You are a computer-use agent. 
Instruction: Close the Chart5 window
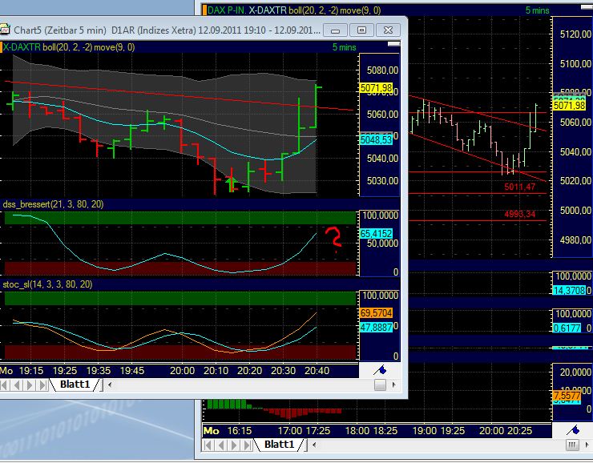tap(388, 30)
